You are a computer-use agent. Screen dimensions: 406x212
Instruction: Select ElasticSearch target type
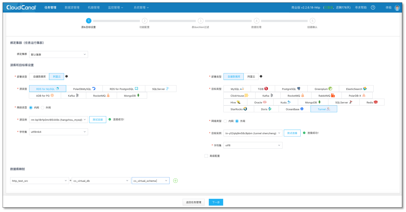(x=356, y=89)
